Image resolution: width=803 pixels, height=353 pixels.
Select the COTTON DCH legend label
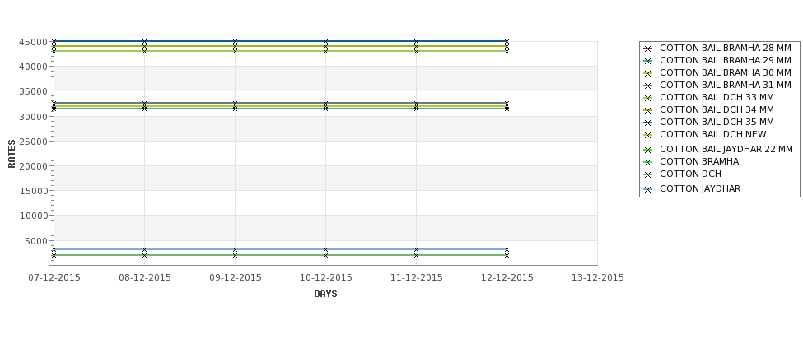click(690, 174)
